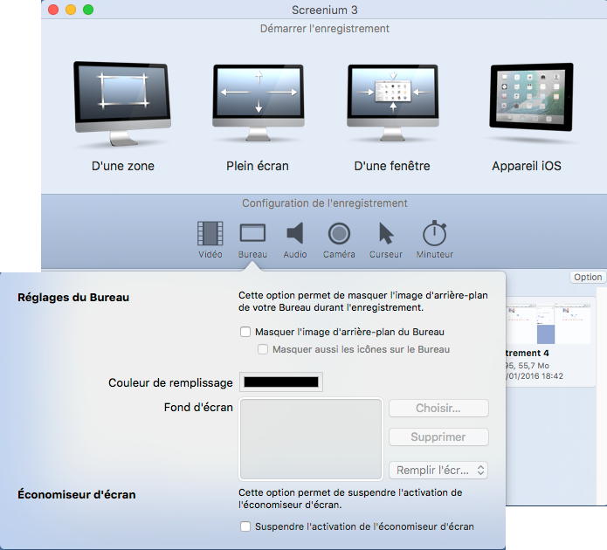The width and height of the screenshot is (607, 550).
Task: Select the recording thumbnail labeled trement 4
Action: click(x=548, y=325)
